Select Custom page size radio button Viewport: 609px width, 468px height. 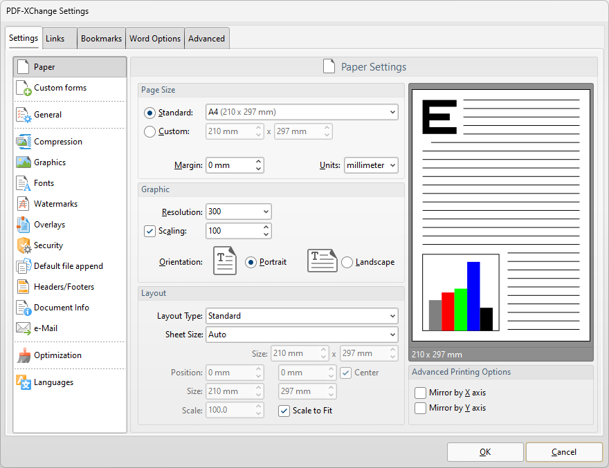point(149,131)
